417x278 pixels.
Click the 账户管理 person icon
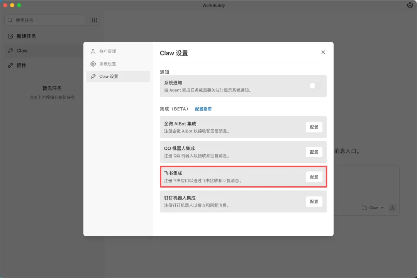(93, 51)
